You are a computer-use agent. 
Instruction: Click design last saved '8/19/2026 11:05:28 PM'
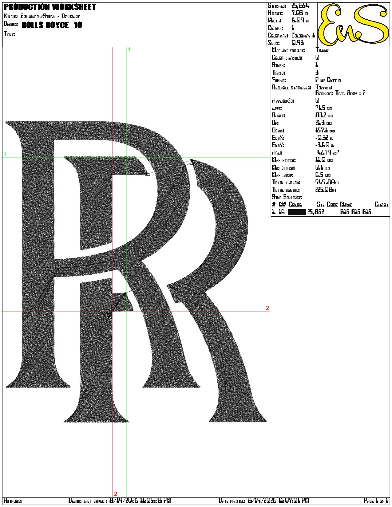pyautogui.click(x=140, y=501)
